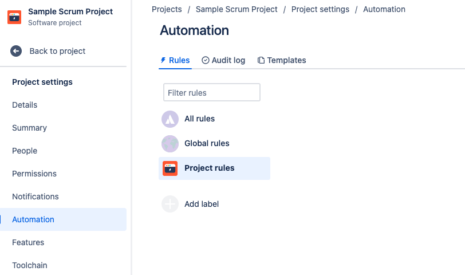Click the back arrow icon
465x275 pixels.
[x=16, y=51]
